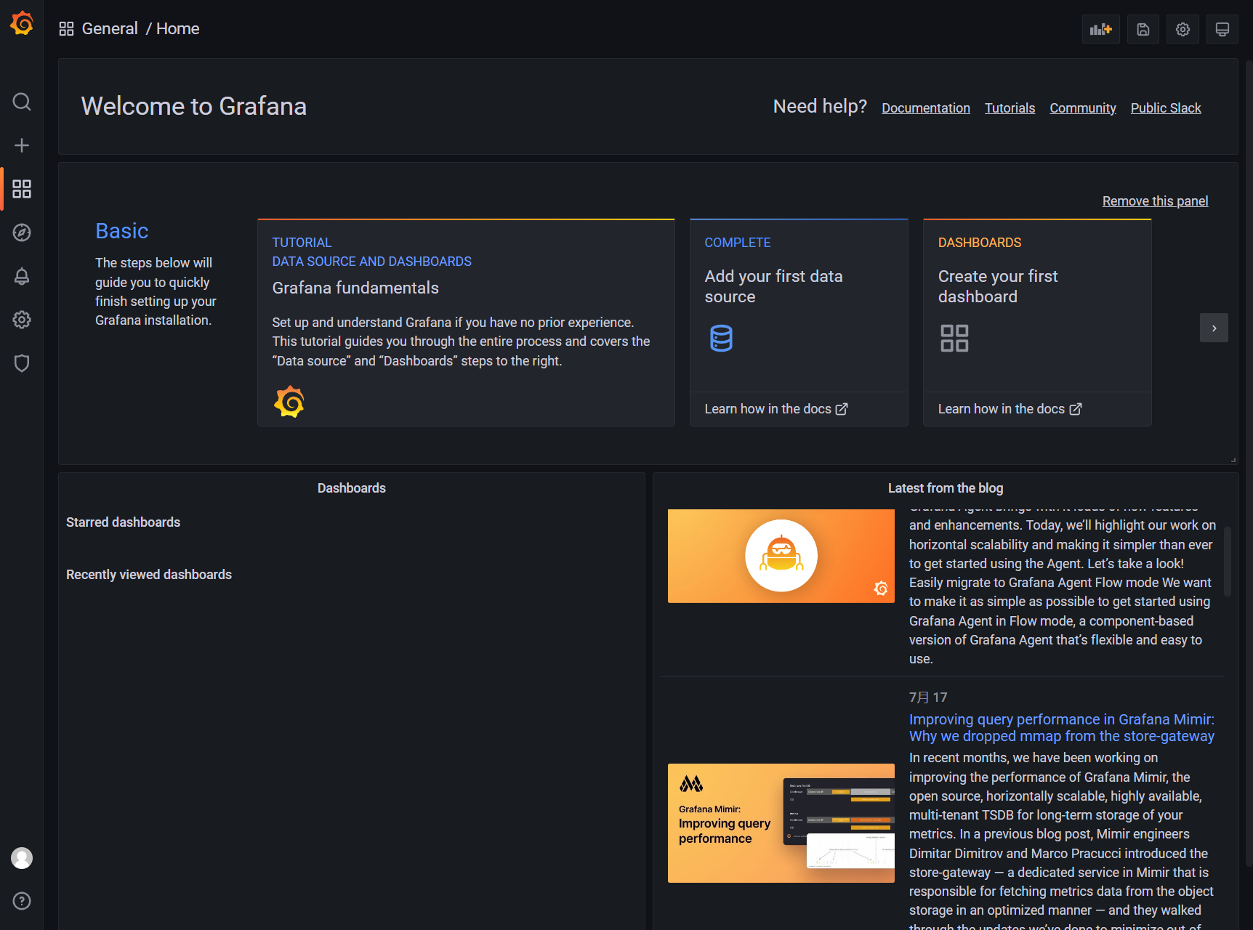Open the Mimir query performance blog title
The width and height of the screenshot is (1253, 930).
click(1061, 727)
